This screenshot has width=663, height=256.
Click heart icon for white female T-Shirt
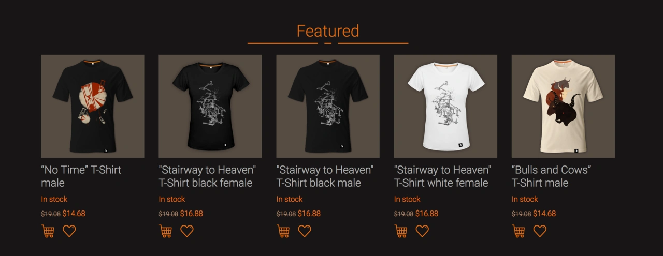click(x=422, y=231)
